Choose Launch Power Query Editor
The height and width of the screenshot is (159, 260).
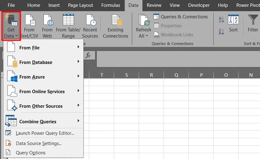coord(45,133)
